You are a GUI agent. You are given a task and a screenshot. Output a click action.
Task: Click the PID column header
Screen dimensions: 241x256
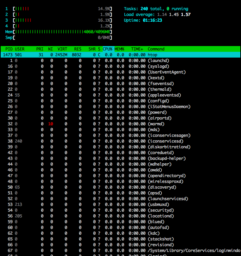(x=9, y=49)
